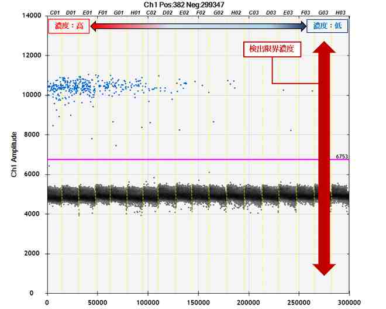386x309 pixels.
Task: Select the H03 well label
Action: click(x=341, y=12)
